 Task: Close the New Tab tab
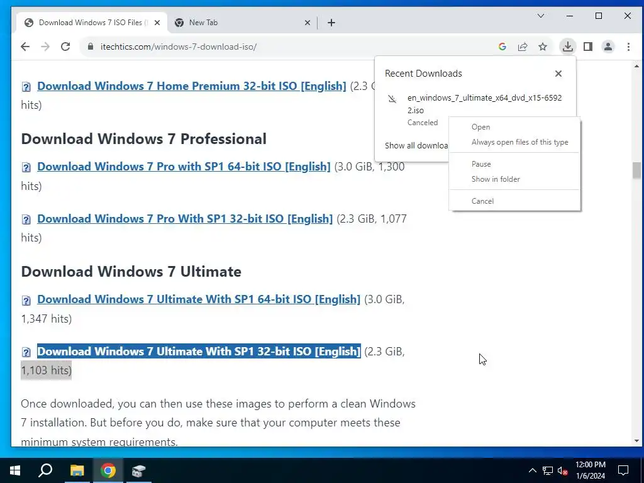(307, 23)
